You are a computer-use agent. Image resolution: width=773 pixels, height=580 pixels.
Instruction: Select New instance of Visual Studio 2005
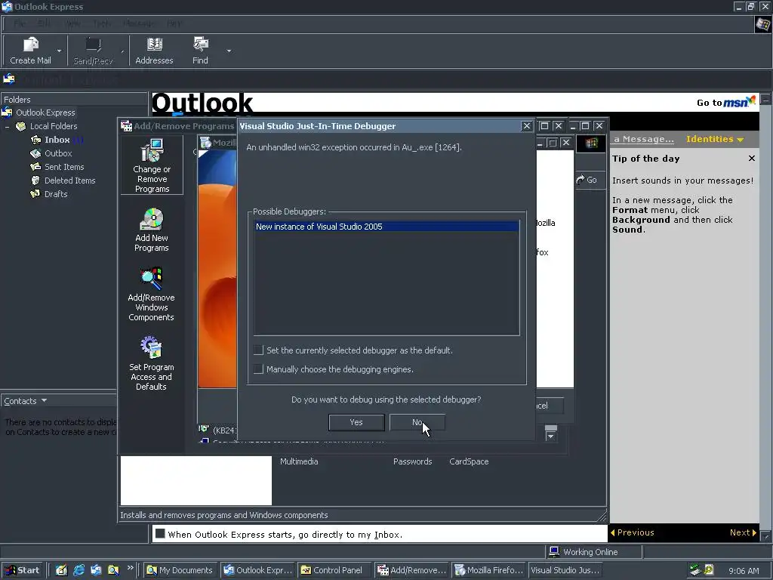[x=386, y=227]
